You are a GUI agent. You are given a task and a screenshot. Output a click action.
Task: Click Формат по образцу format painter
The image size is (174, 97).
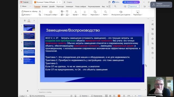click(30, 11)
